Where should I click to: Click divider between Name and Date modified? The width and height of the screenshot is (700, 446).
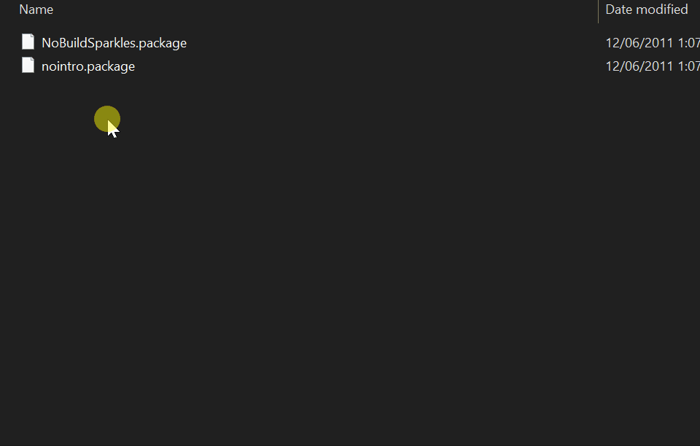pyautogui.click(x=598, y=10)
